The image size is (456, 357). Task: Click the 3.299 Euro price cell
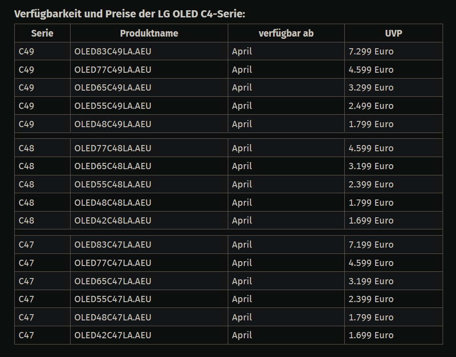[x=371, y=87]
